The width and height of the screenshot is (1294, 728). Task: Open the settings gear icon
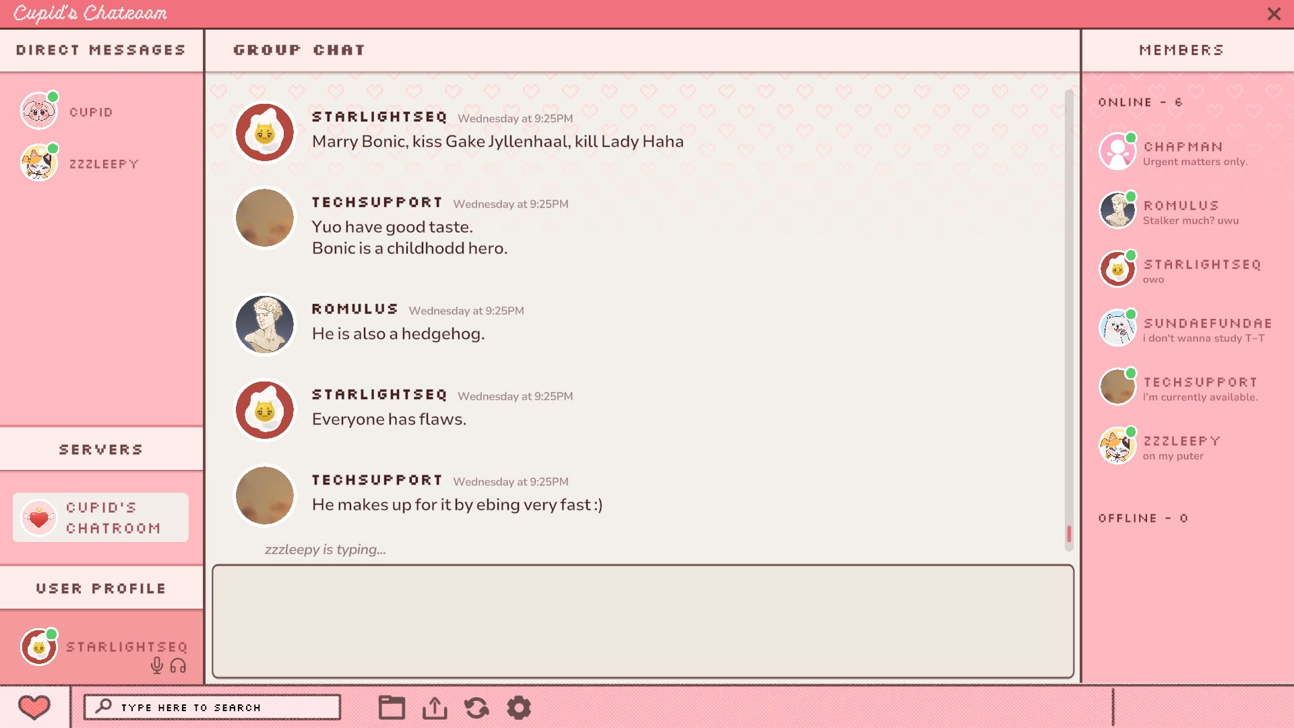[x=519, y=708]
